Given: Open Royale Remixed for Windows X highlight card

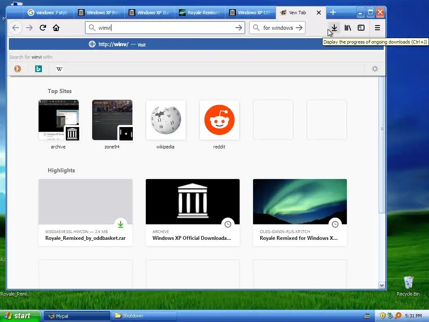Looking at the screenshot, I should [300, 213].
